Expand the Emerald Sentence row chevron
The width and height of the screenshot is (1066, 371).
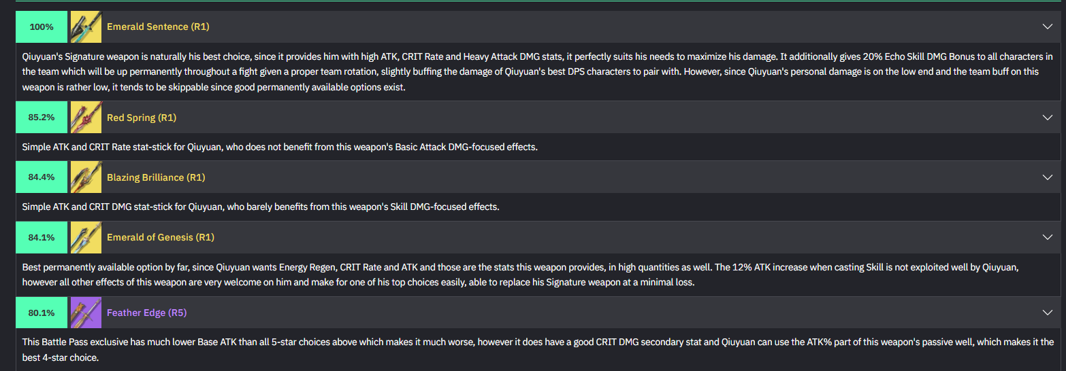coord(1047,27)
